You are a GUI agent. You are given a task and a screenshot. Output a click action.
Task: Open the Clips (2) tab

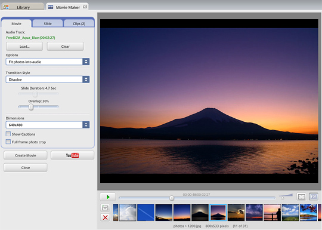click(x=79, y=23)
